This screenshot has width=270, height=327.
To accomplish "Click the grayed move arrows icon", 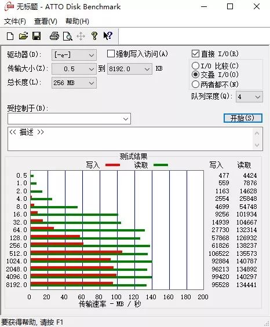I will tap(81, 36).
